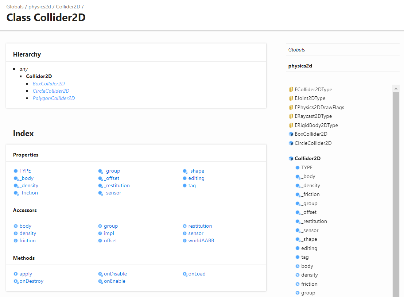Open the physics2d breadcrumb link

click(40, 7)
